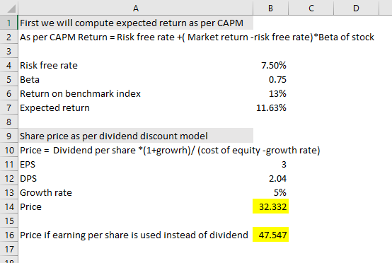The image size is (392, 263).
Task: Click cell 'First we will compute expected return'
Action: [x=135, y=23]
